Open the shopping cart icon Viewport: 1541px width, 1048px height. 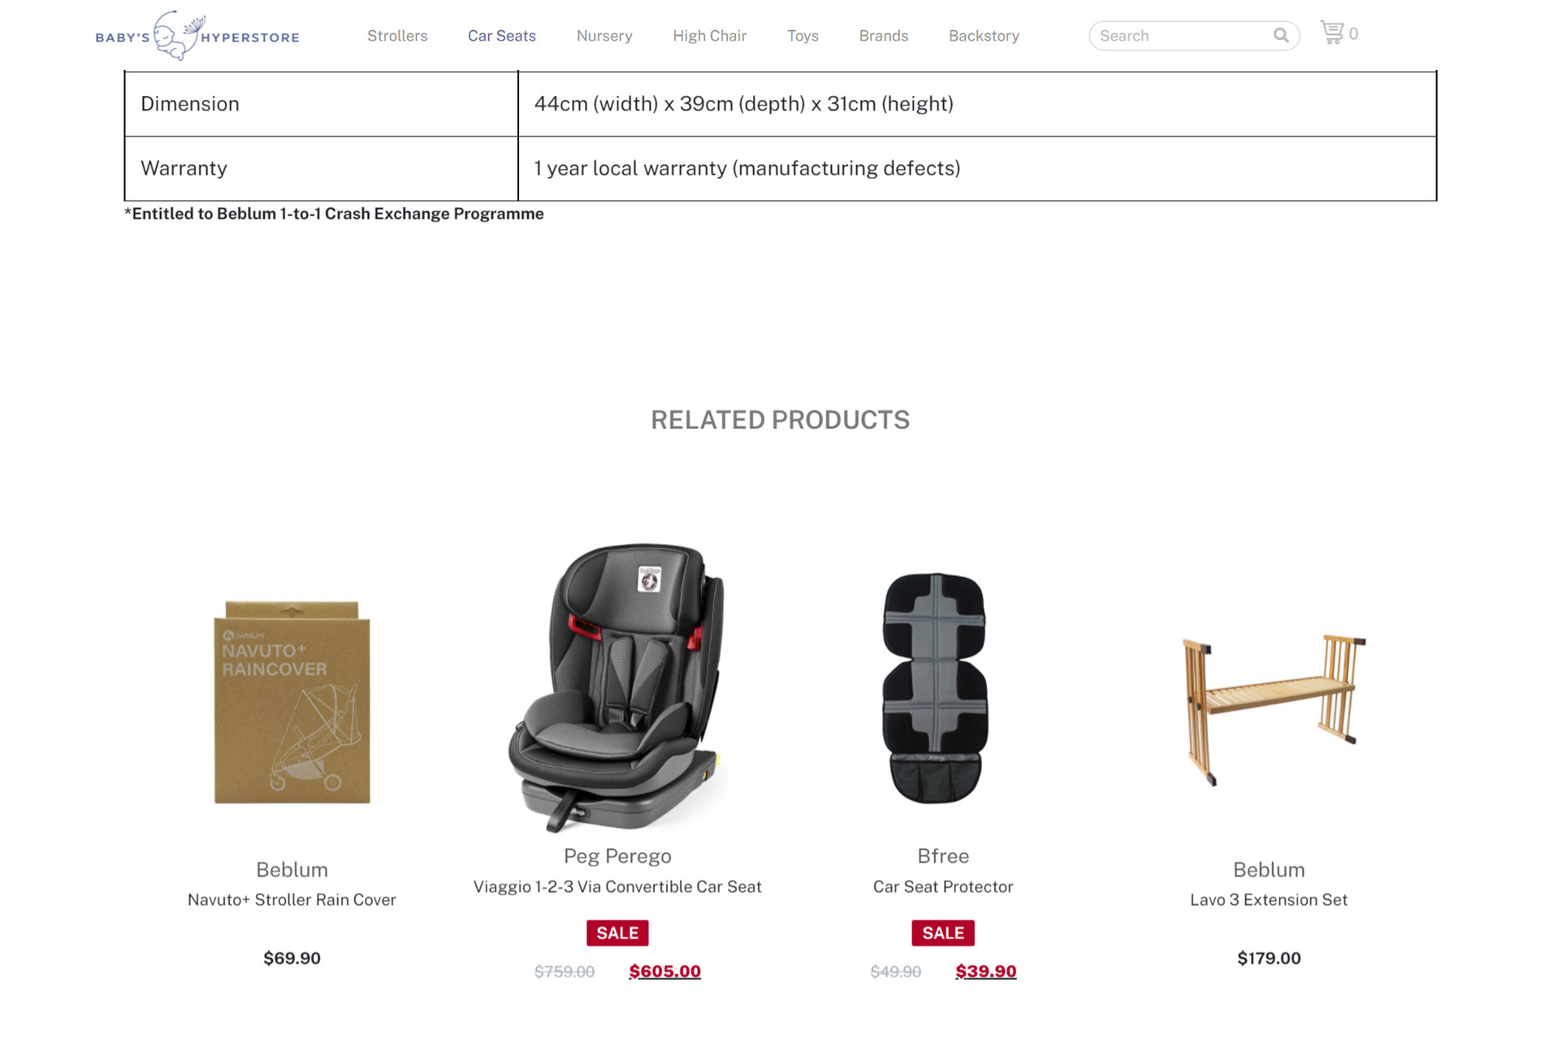coord(1331,33)
